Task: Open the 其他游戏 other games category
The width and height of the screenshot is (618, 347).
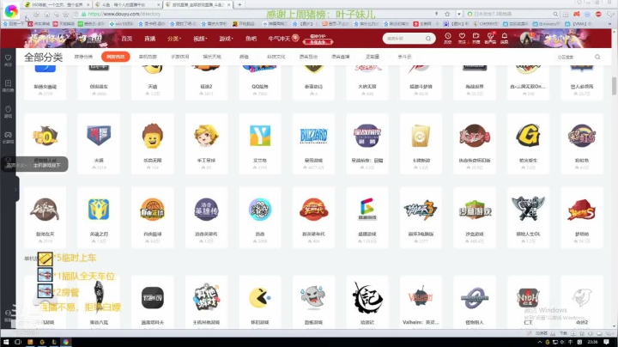Action: click(x=206, y=301)
